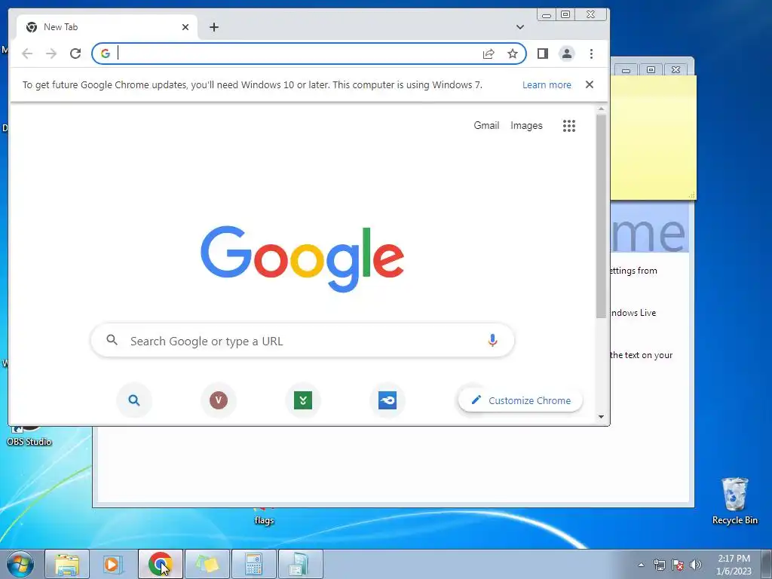Click Customize Chrome
Image resolution: width=772 pixels, height=579 pixels.
(x=520, y=400)
